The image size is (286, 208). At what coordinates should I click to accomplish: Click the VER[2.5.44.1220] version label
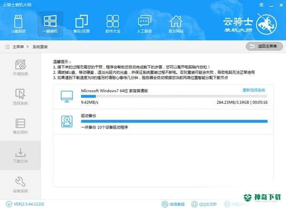tap(29, 204)
